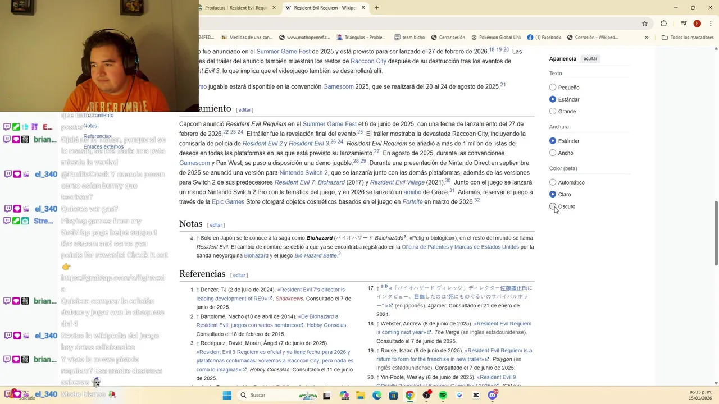Click the page vertical scrollbar thumb
This screenshot has width=719, height=404.
[x=716, y=233]
